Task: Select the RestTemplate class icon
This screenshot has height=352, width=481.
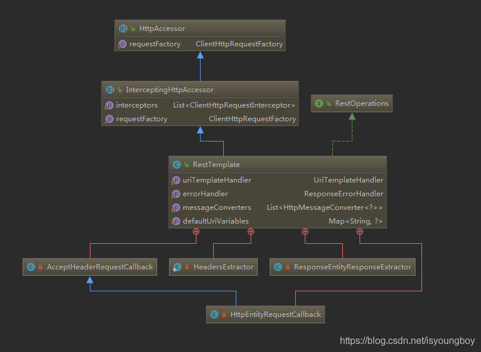Action: (x=176, y=165)
